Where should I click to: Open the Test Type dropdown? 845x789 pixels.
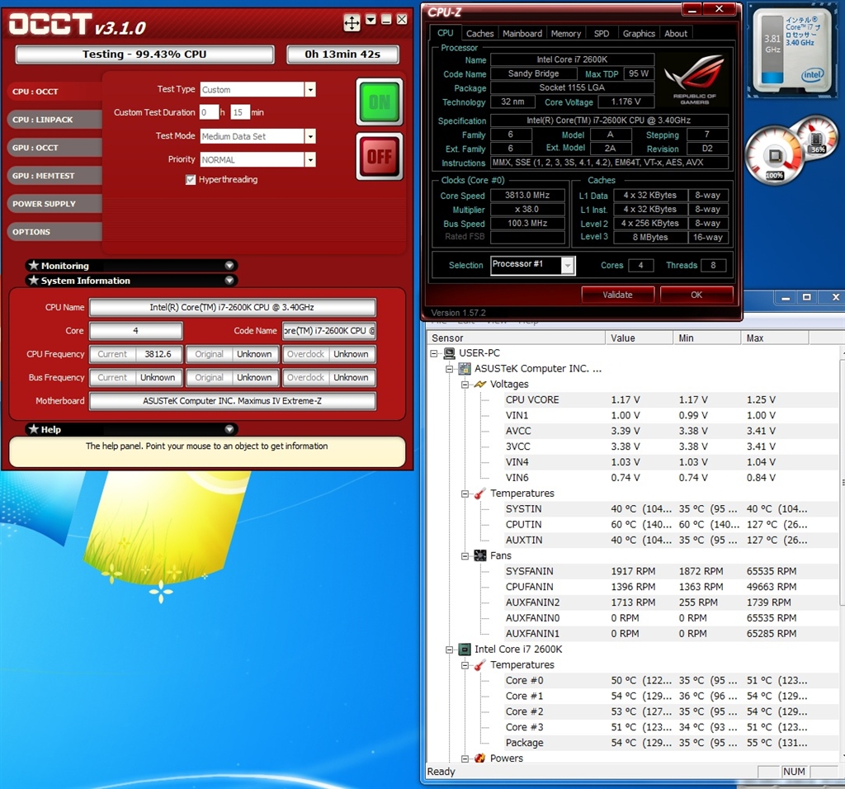(x=310, y=90)
